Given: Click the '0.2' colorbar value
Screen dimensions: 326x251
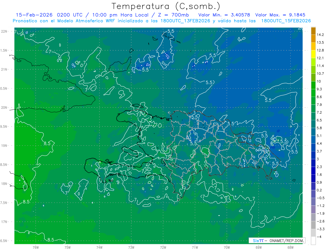Looking at the screenshot, I should [320, 190].
